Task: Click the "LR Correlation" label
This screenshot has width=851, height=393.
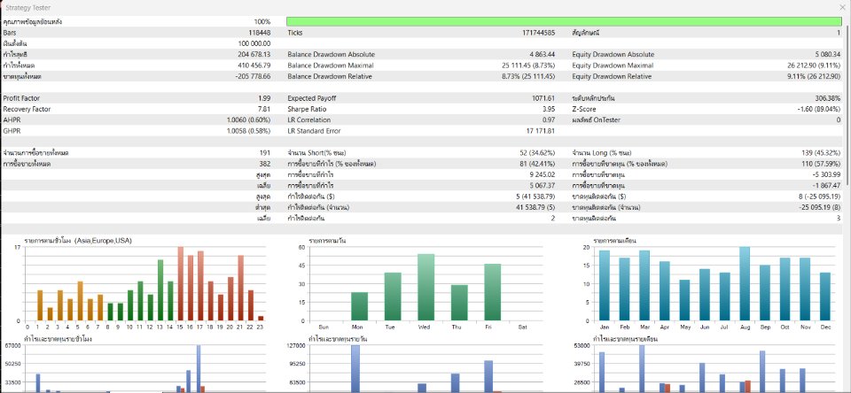Action: coord(308,119)
